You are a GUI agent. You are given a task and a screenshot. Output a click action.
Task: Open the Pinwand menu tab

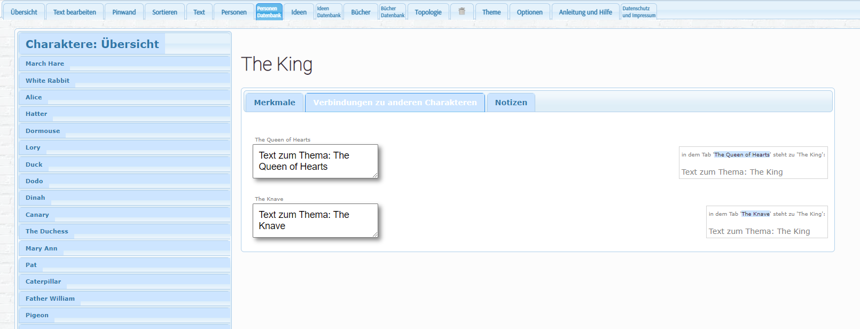(124, 12)
